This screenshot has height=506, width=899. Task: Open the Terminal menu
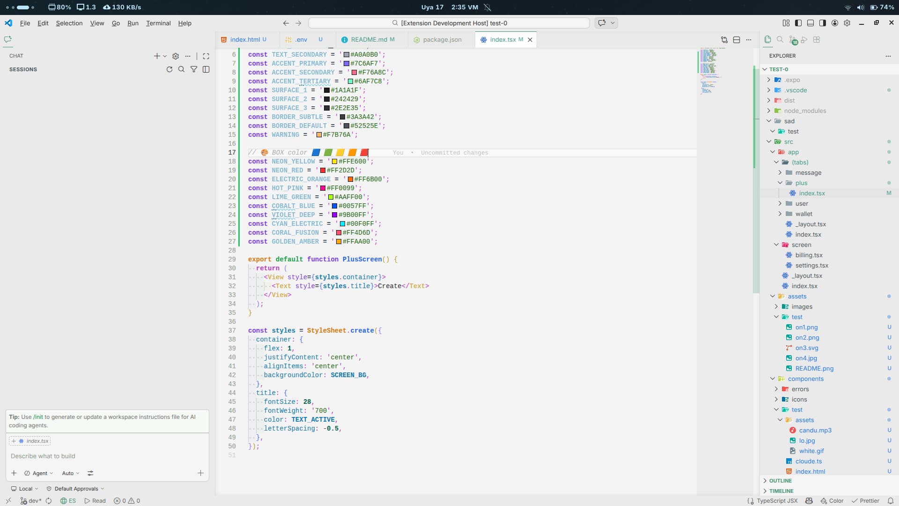coord(158,23)
